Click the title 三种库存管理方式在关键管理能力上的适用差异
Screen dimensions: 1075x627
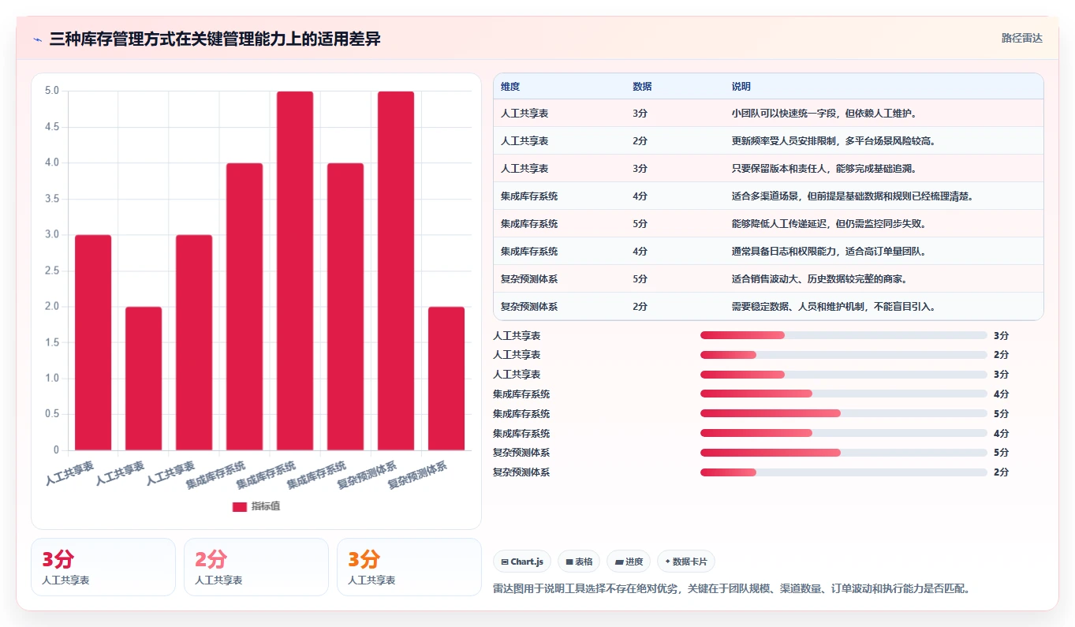click(215, 39)
